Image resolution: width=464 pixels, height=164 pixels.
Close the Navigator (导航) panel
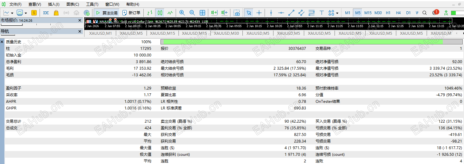[x=80, y=31]
